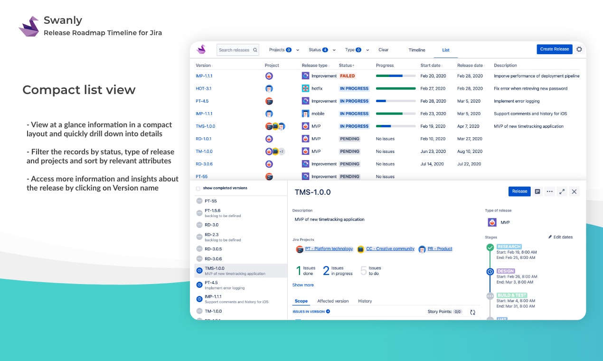603x361 pixels.
Task: Click the progress bar for TMS-1.0.0
Action: pos(396,126)
